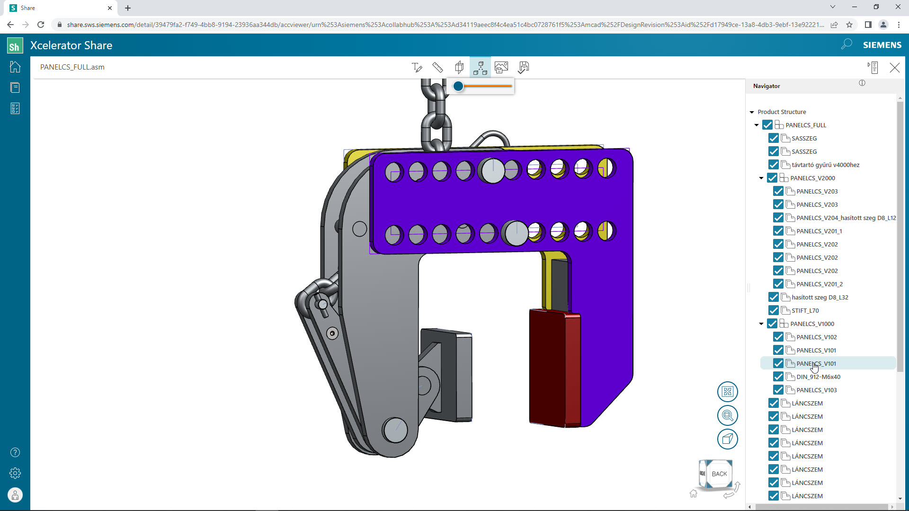909x511 pixels.
Task: Click the SIEMENS logo text
Action: click(x=882, y=45)
